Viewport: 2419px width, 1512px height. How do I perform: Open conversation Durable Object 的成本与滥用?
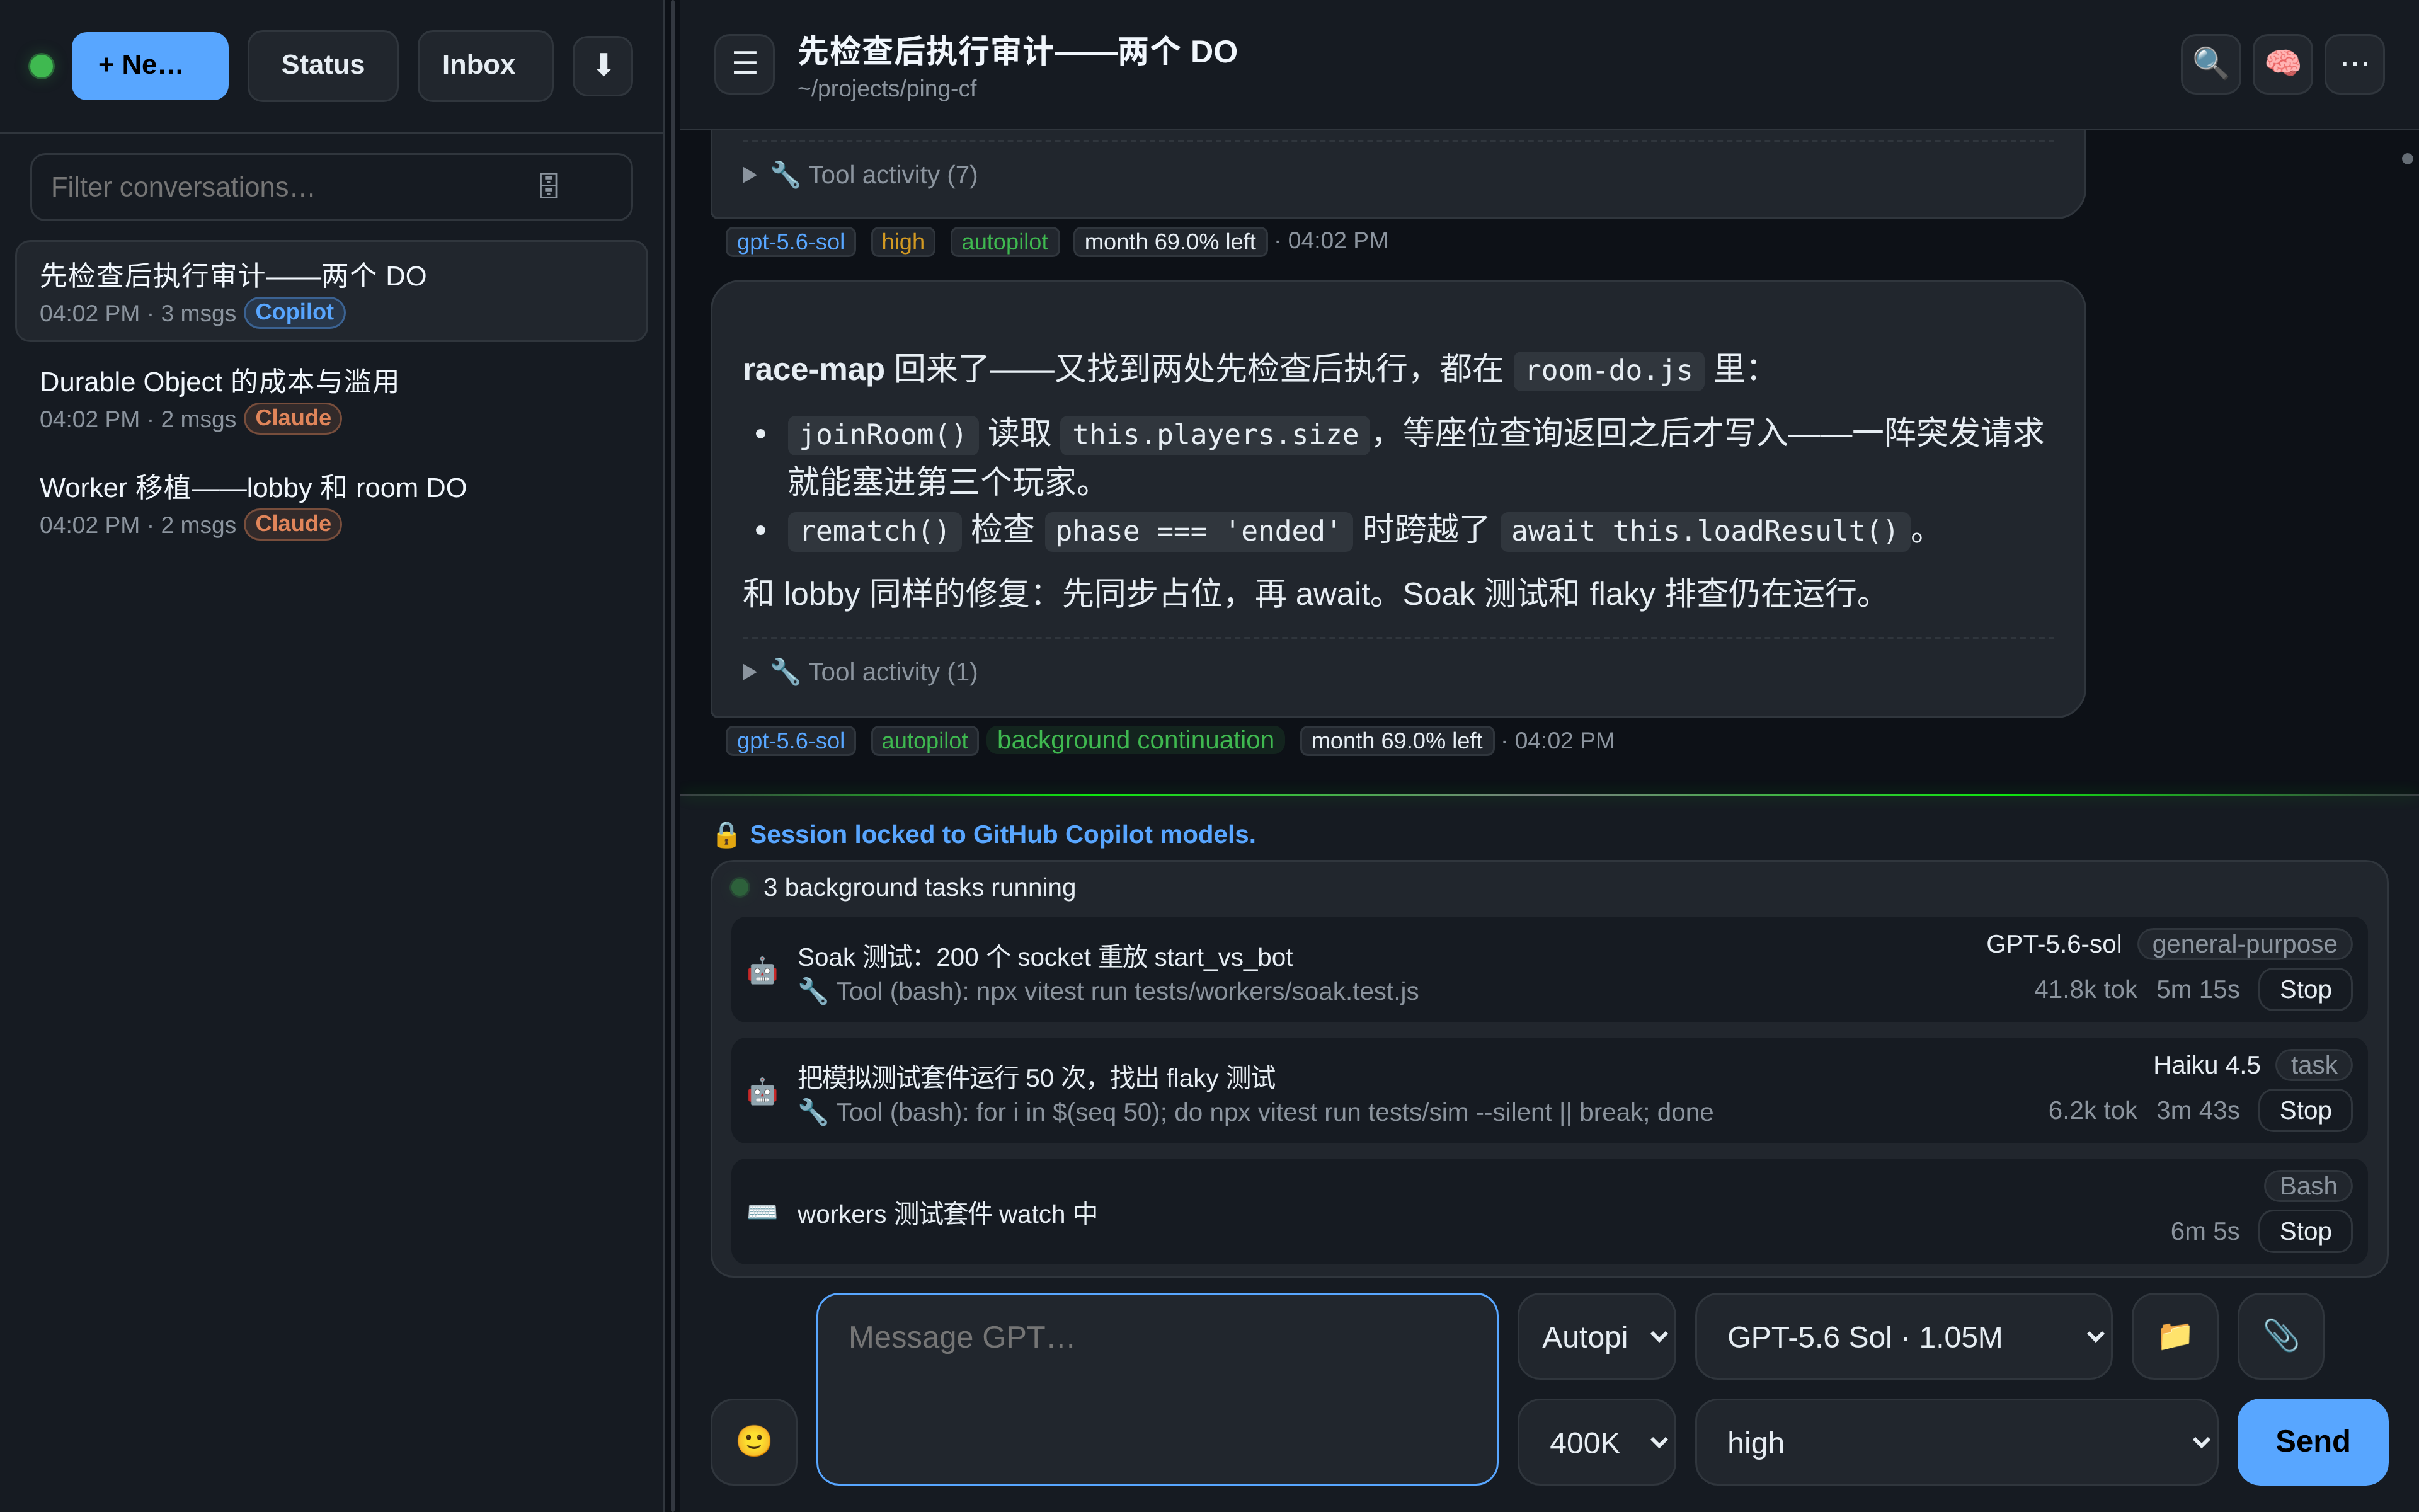pos(331,397)
